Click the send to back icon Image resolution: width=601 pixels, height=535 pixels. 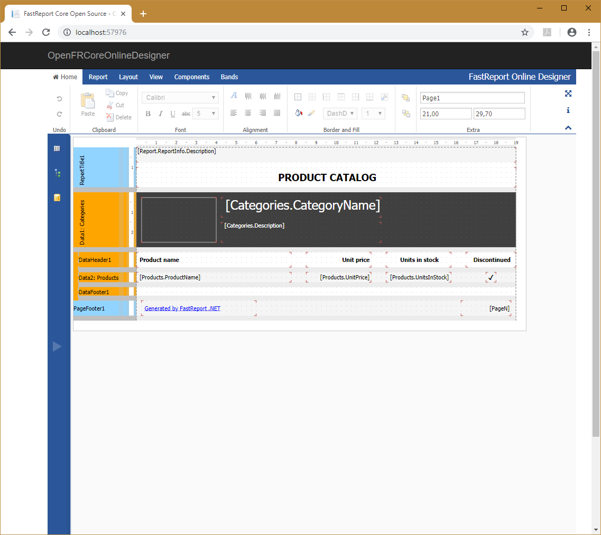tap(405, 113)
